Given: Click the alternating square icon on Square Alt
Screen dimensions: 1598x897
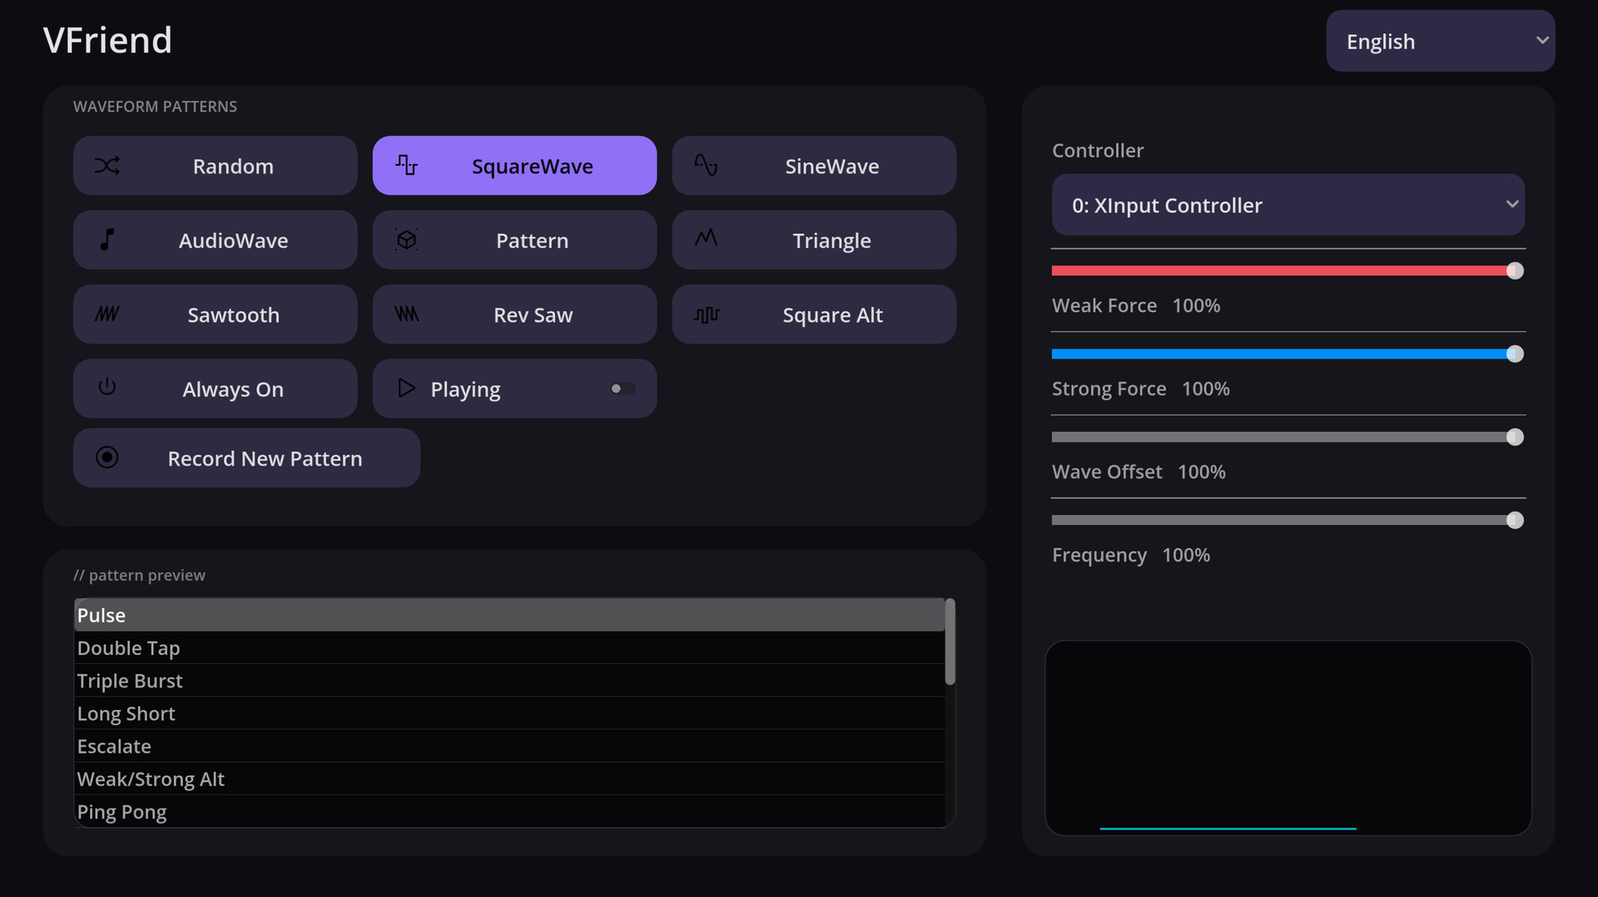Looking at the screenshot, I should click(707, 315).
